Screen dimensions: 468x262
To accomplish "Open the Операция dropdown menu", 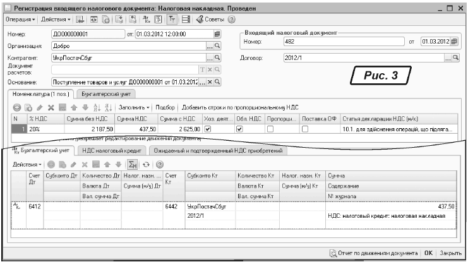I will coord(19,18).
